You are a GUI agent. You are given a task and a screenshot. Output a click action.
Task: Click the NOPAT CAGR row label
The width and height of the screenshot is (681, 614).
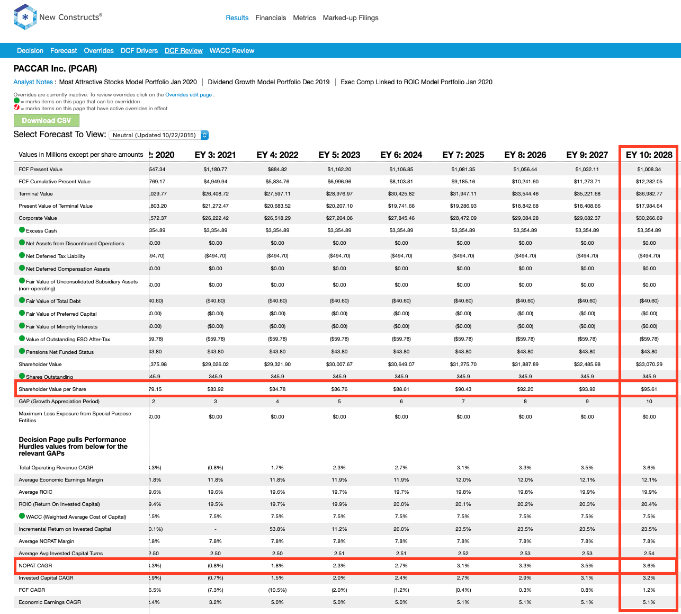coord(35,565)
